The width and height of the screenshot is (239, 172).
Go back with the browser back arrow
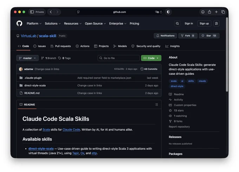(x=51, y=12)
